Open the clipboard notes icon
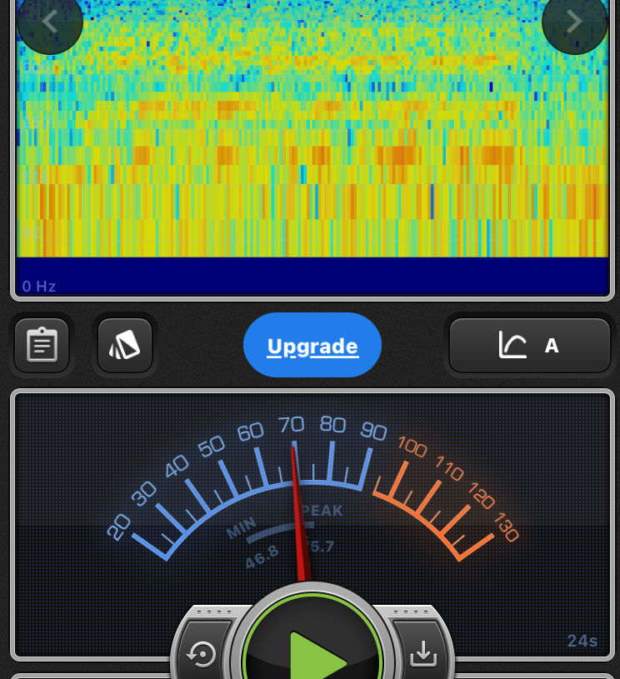Viewport: 620px width, 679px height. (x=42, y=345)
